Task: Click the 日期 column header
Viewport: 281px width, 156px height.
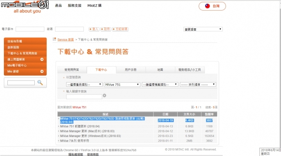Action: (x=165, y=114)
